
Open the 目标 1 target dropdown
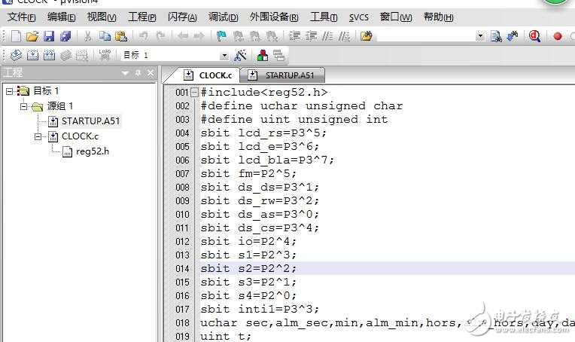click(x=224, y=56)
